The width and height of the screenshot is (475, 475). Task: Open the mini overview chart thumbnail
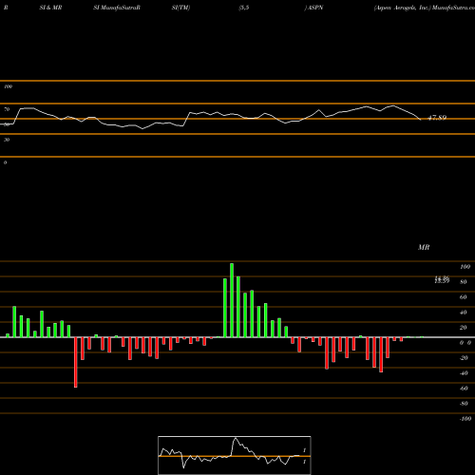click(x=235, y=455)
